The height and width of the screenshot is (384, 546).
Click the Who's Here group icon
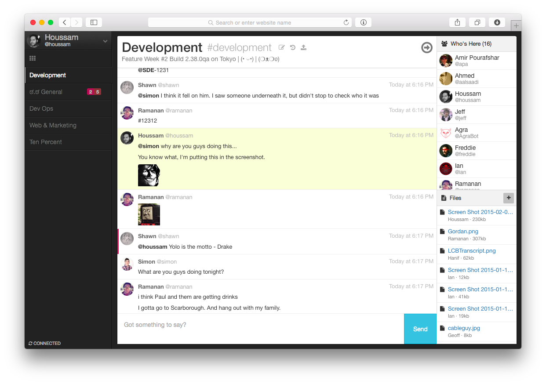(445, 43)
